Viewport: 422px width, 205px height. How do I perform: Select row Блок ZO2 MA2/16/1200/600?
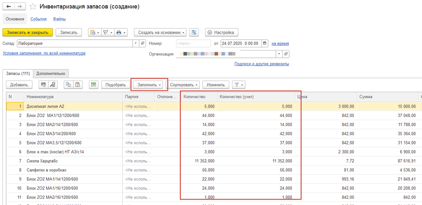(x=214, y=197)
